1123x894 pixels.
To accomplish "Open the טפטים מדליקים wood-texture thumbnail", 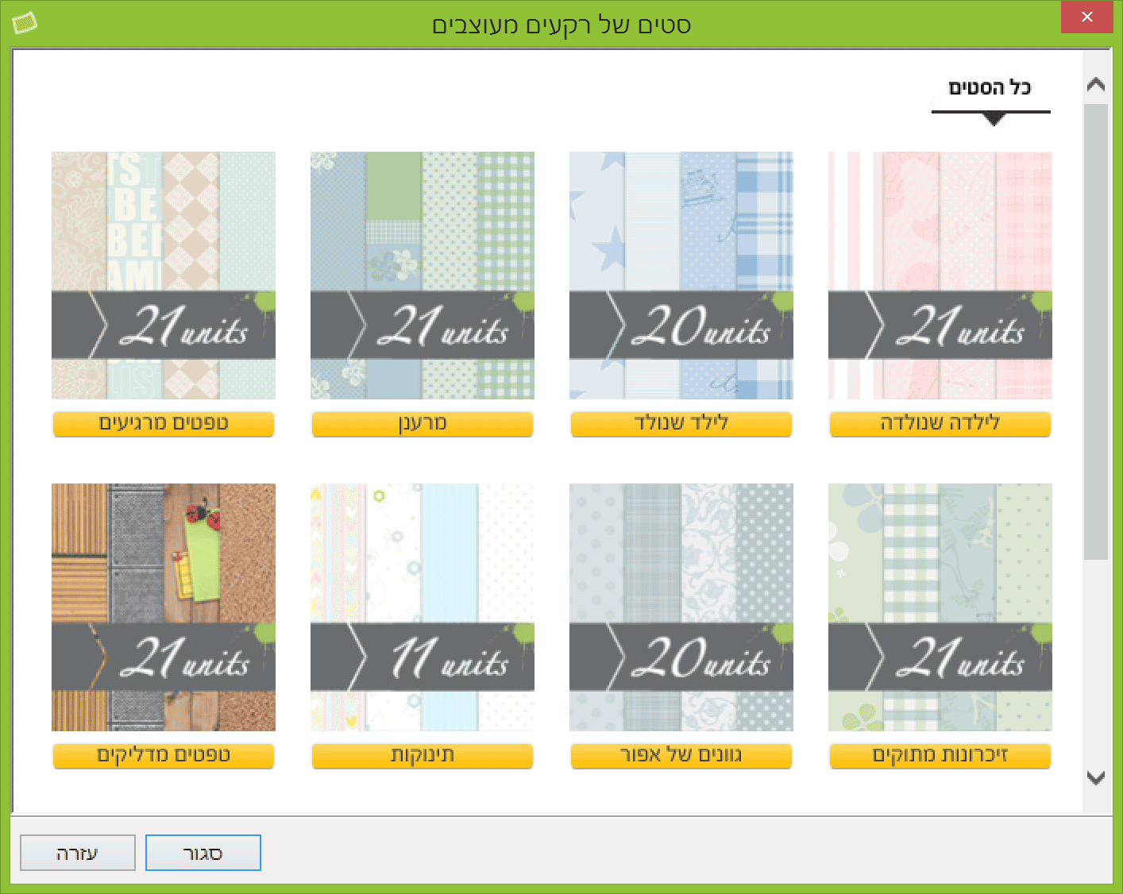I will pos(164,607).
